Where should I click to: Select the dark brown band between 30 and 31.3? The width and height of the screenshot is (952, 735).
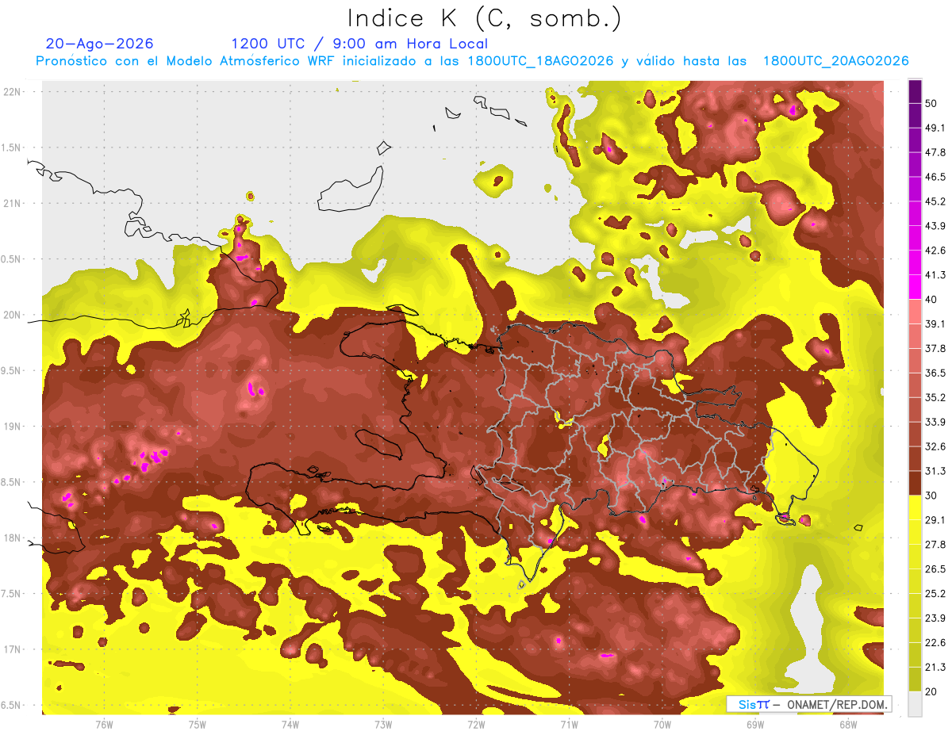point(915,484)
